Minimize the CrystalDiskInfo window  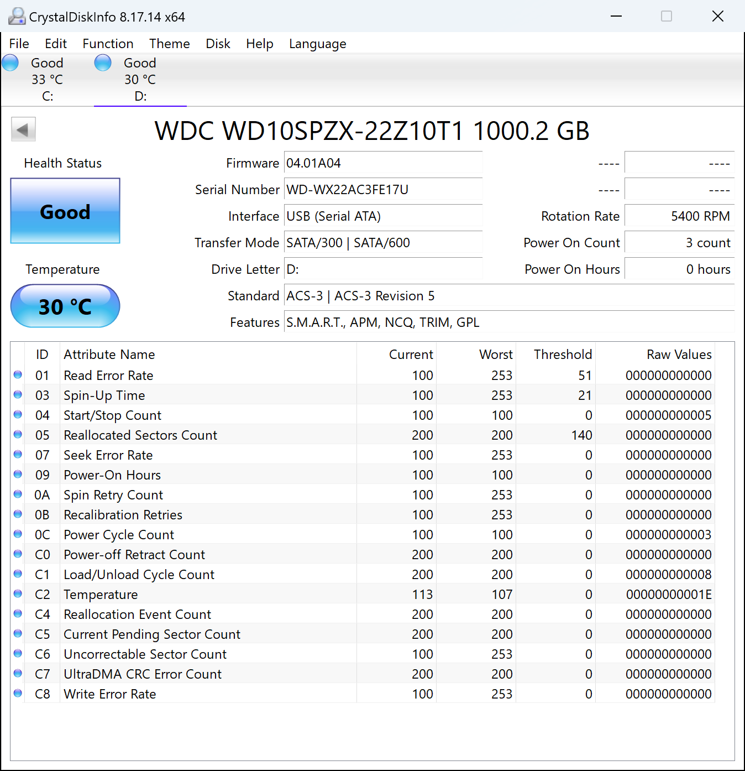click(616, 17)
